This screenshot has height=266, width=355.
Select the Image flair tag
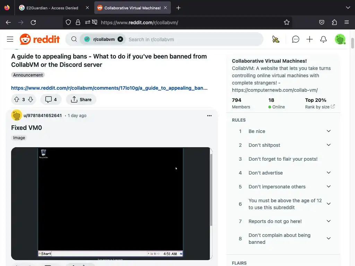point(19,138)
